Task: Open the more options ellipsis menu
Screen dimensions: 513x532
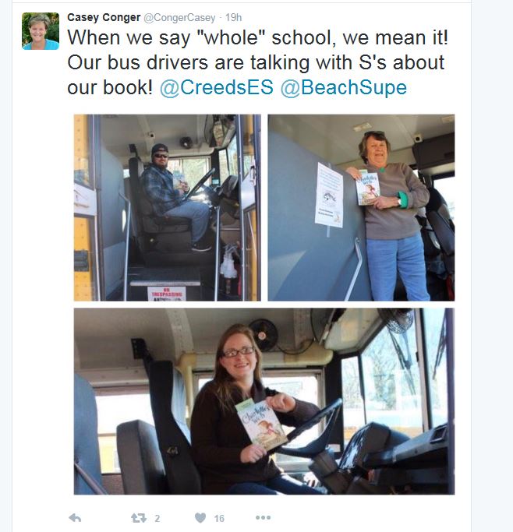Action: 263,517
